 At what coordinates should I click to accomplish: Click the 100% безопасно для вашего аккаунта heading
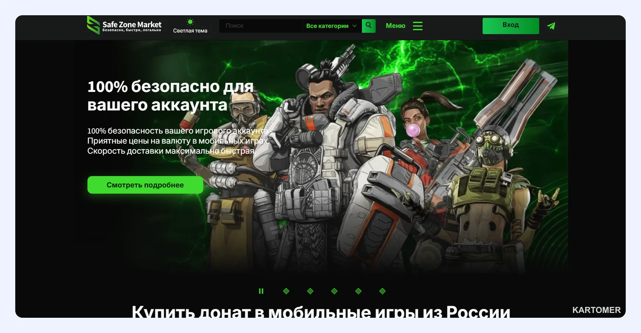click(170, 95)
